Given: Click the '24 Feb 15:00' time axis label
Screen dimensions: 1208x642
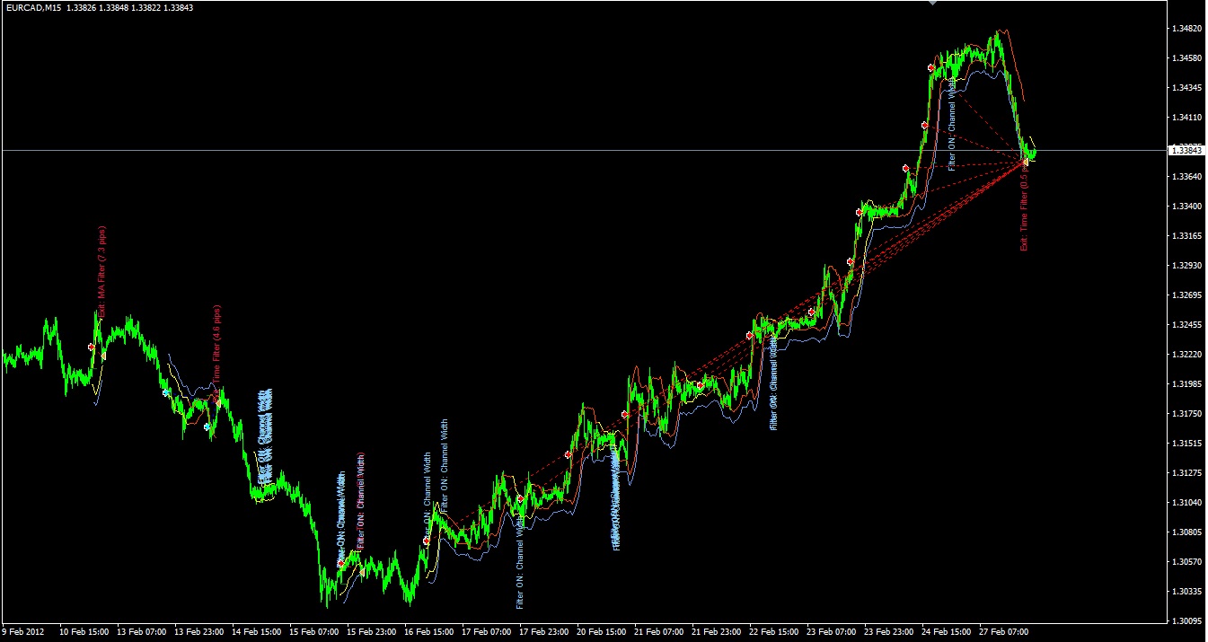Looking at the screenshot, I should click(x=948, y=632).
